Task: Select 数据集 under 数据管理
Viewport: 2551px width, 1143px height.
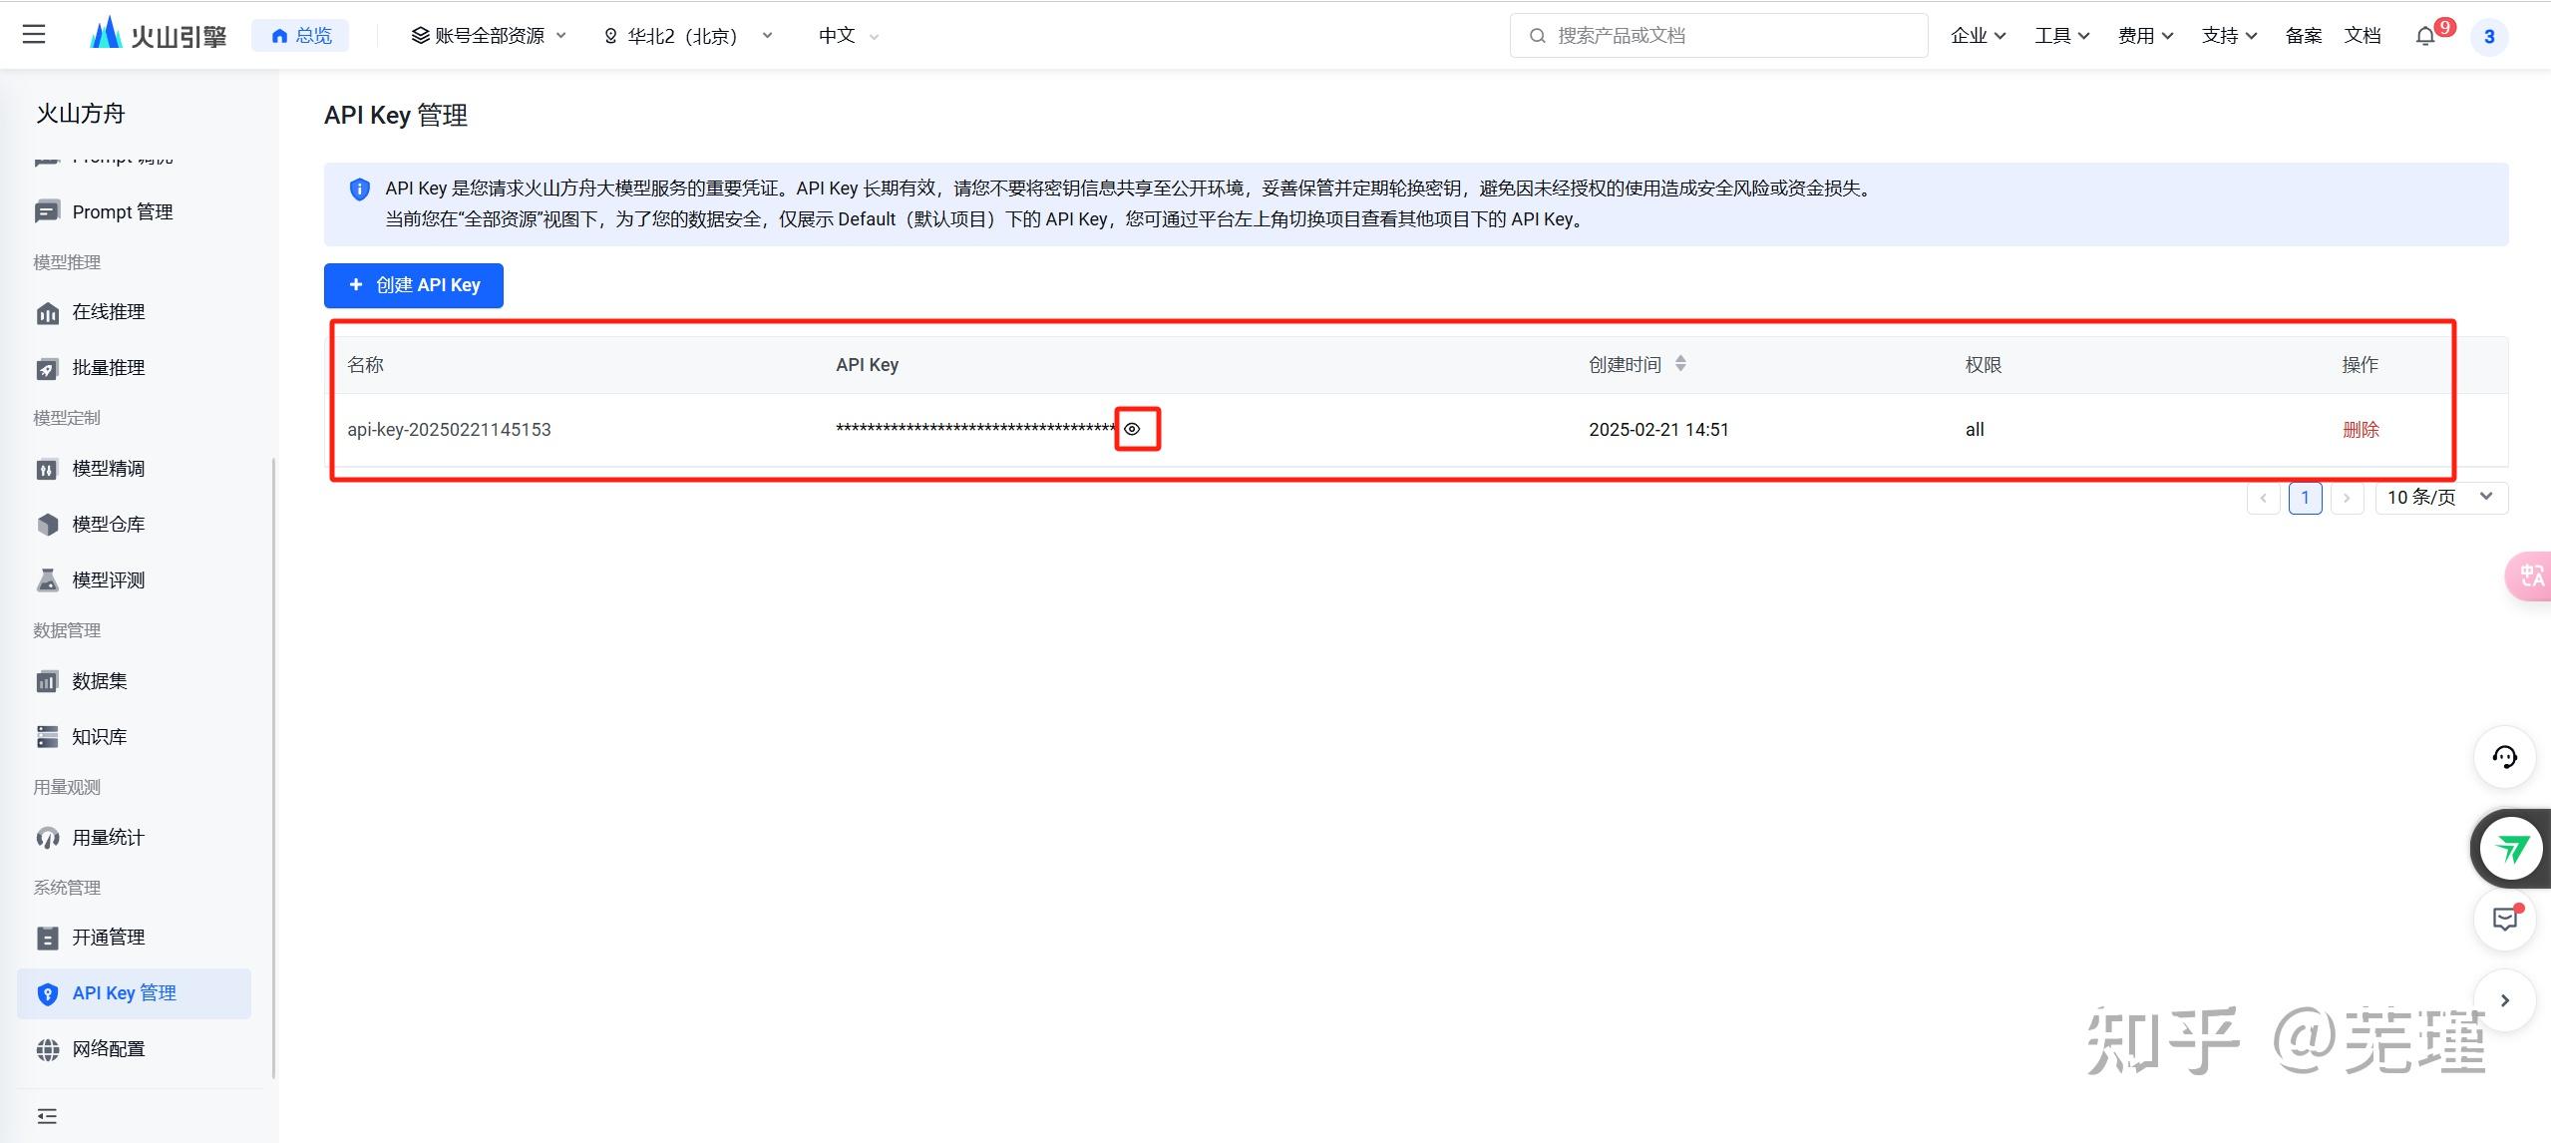Action: tap(100, 680)
